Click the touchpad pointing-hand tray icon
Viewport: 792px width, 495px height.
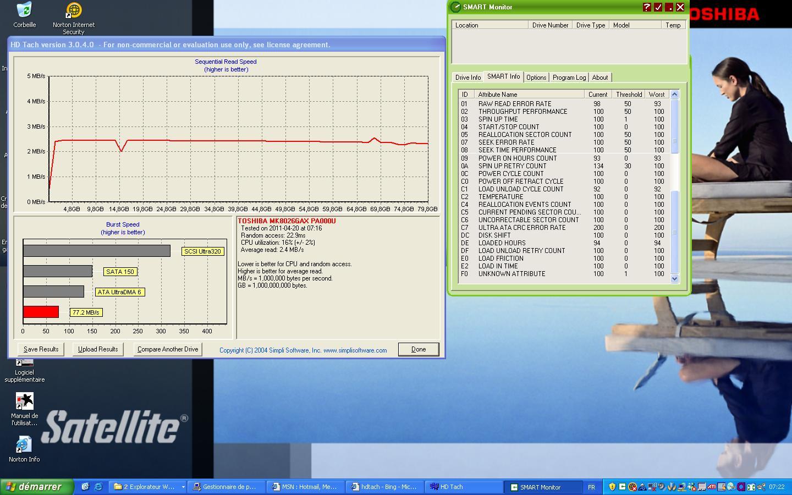coord(722,487)
